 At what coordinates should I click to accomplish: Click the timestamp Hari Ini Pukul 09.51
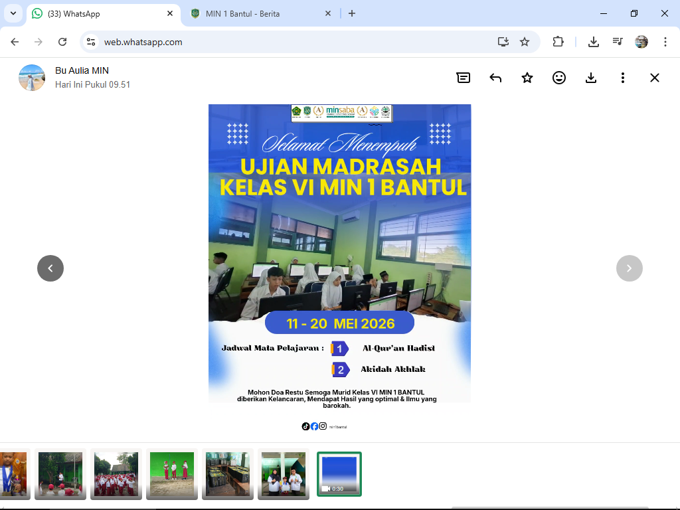click(92, 84)
